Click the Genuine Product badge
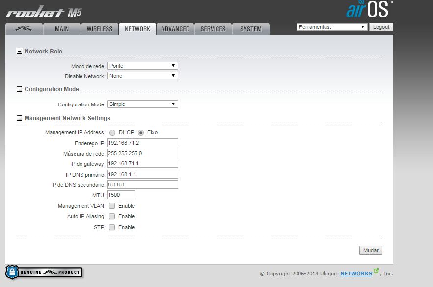Viewport: 433px width, 287px height. pos(44,272)
